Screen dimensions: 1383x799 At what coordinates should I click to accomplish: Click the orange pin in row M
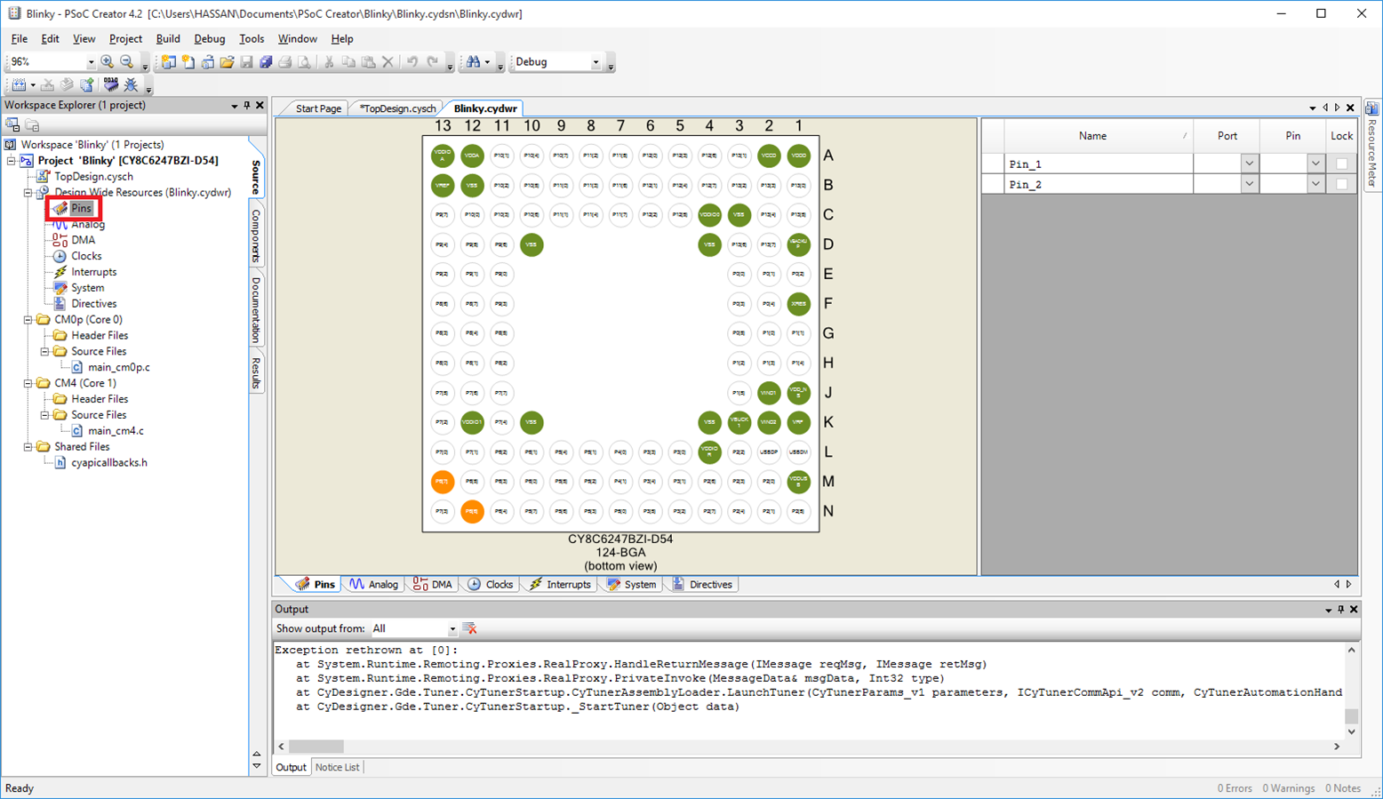[443, 482]
